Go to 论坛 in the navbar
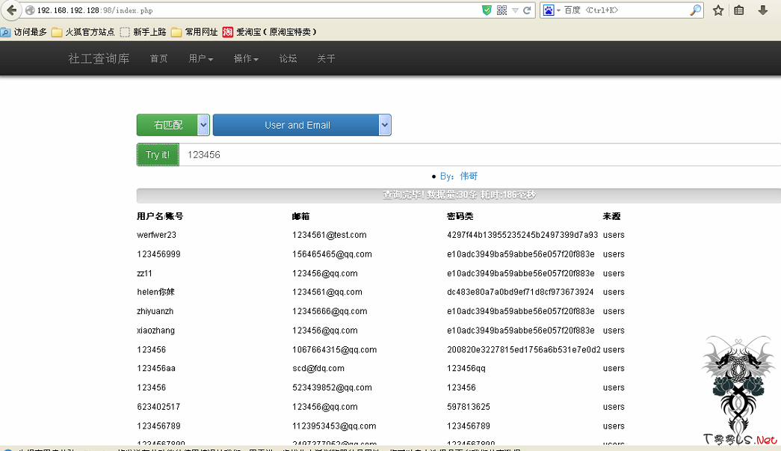 click(288, 58)
